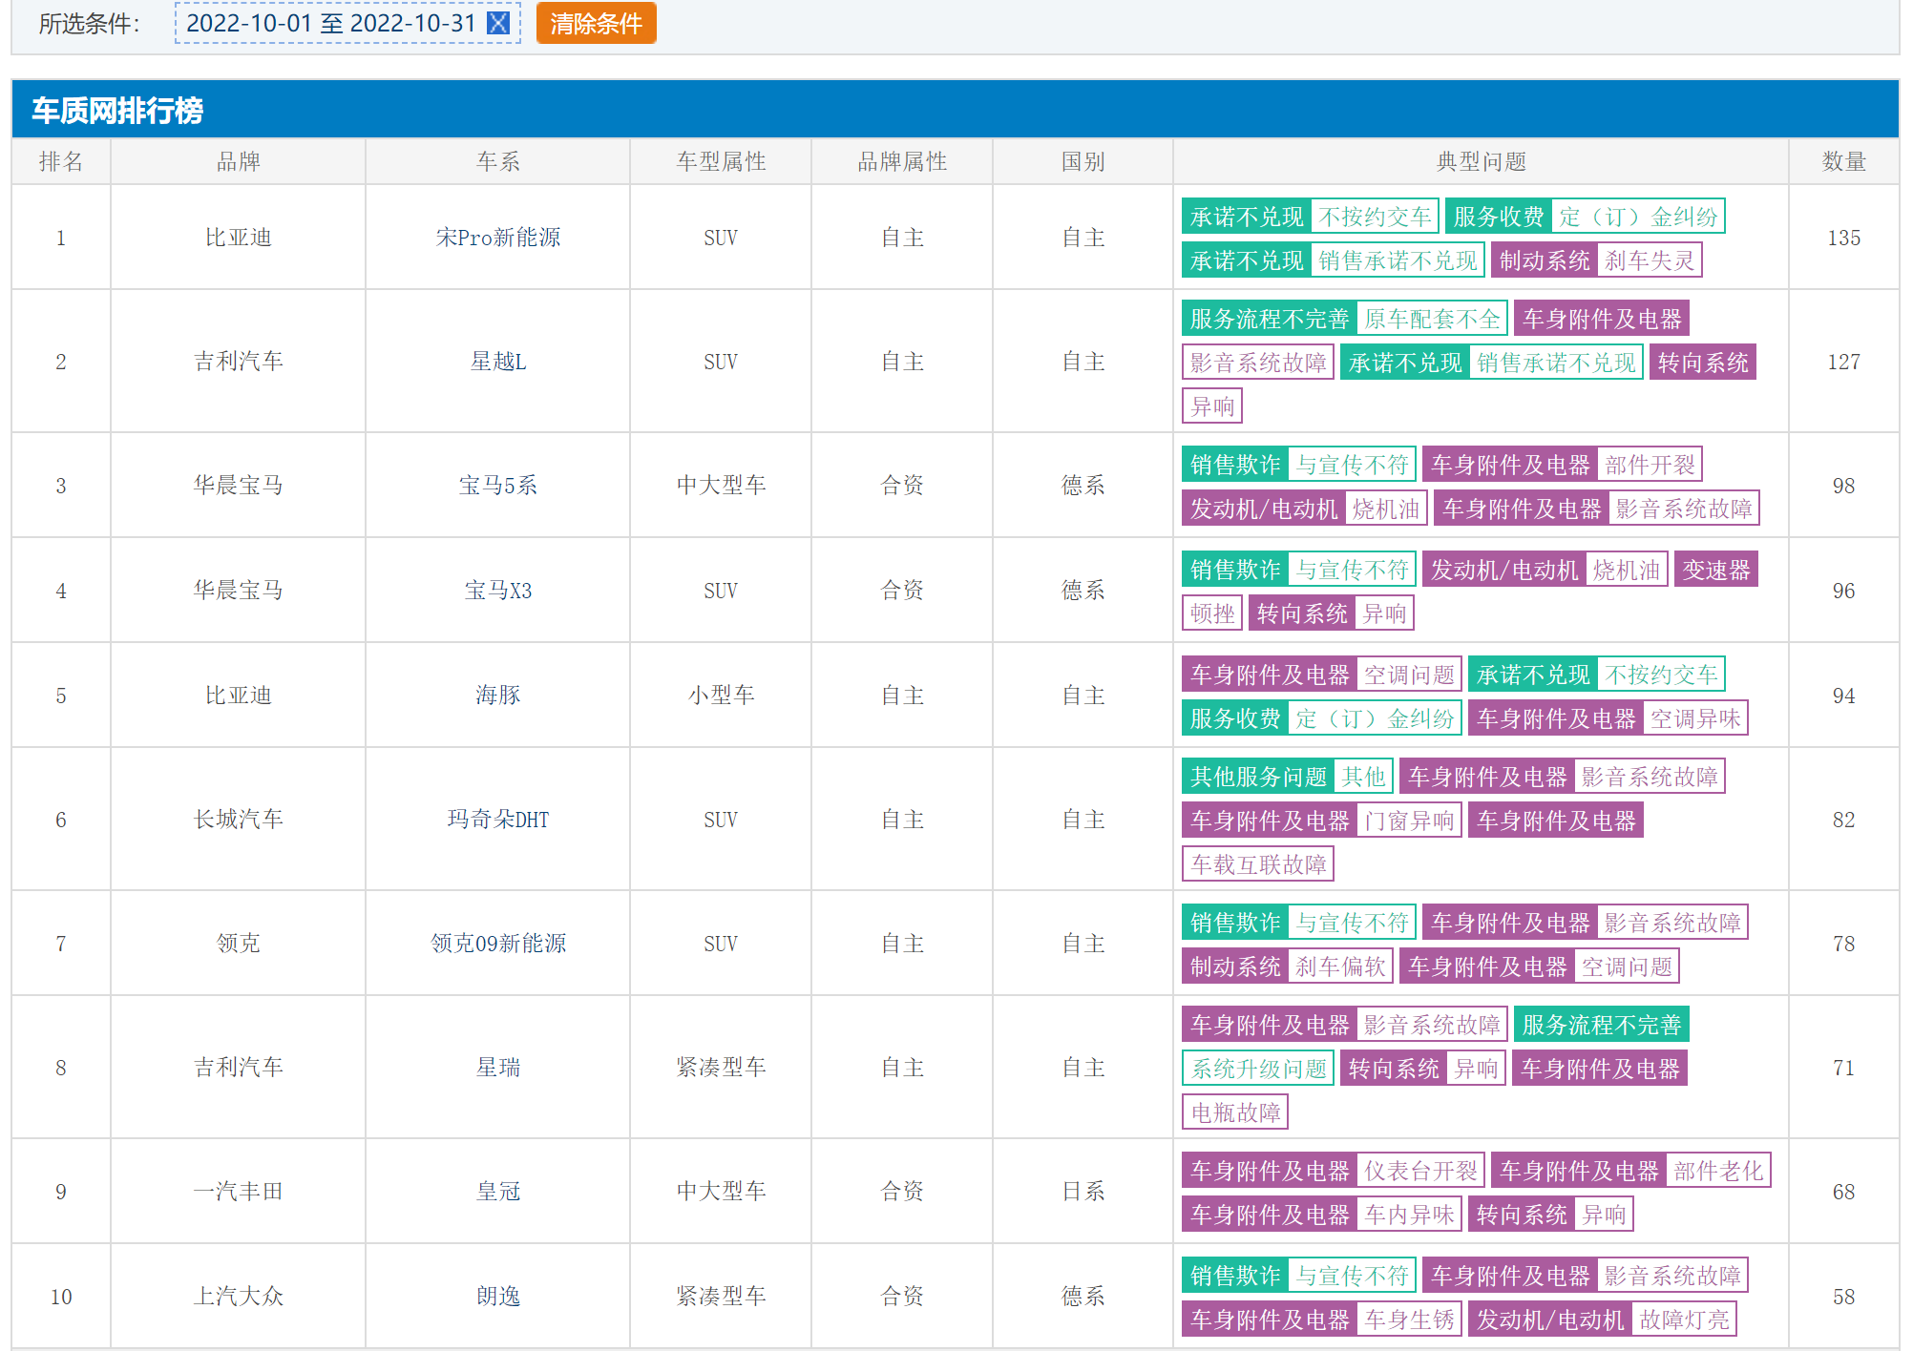Click 日系 country cell for 皇冠
The image size is (1913, 1351).
tap(1083, 1192)
